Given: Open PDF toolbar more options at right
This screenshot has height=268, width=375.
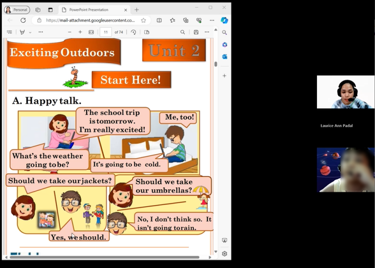Looking at the screenshot, I should pyautogui.click(x=207, y=32).
